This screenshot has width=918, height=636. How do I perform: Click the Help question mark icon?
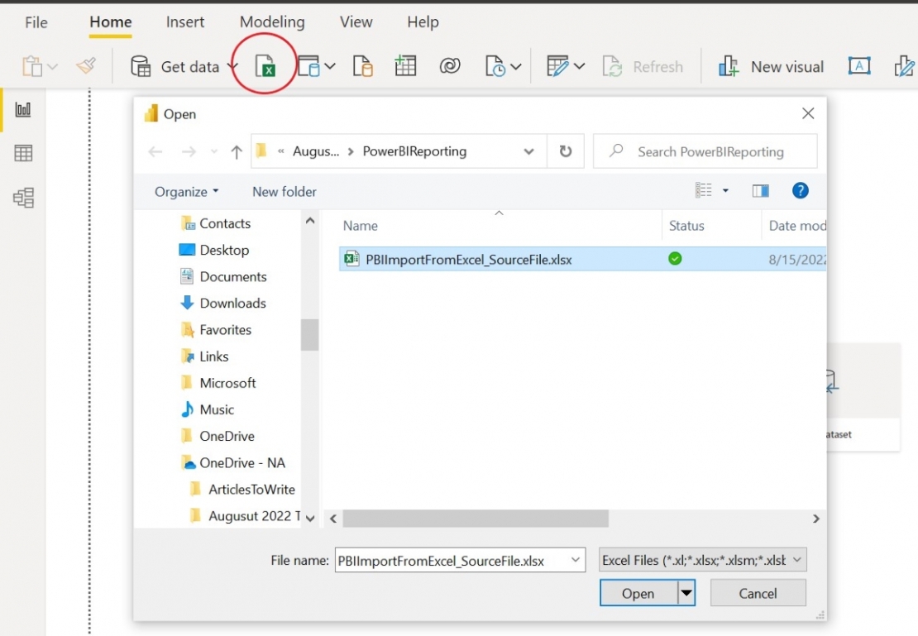[800, 191]
